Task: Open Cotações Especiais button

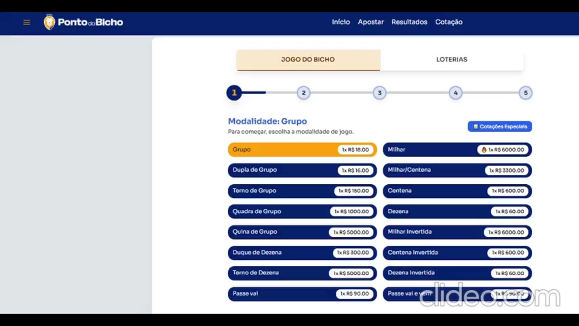Action: point(500,126)
